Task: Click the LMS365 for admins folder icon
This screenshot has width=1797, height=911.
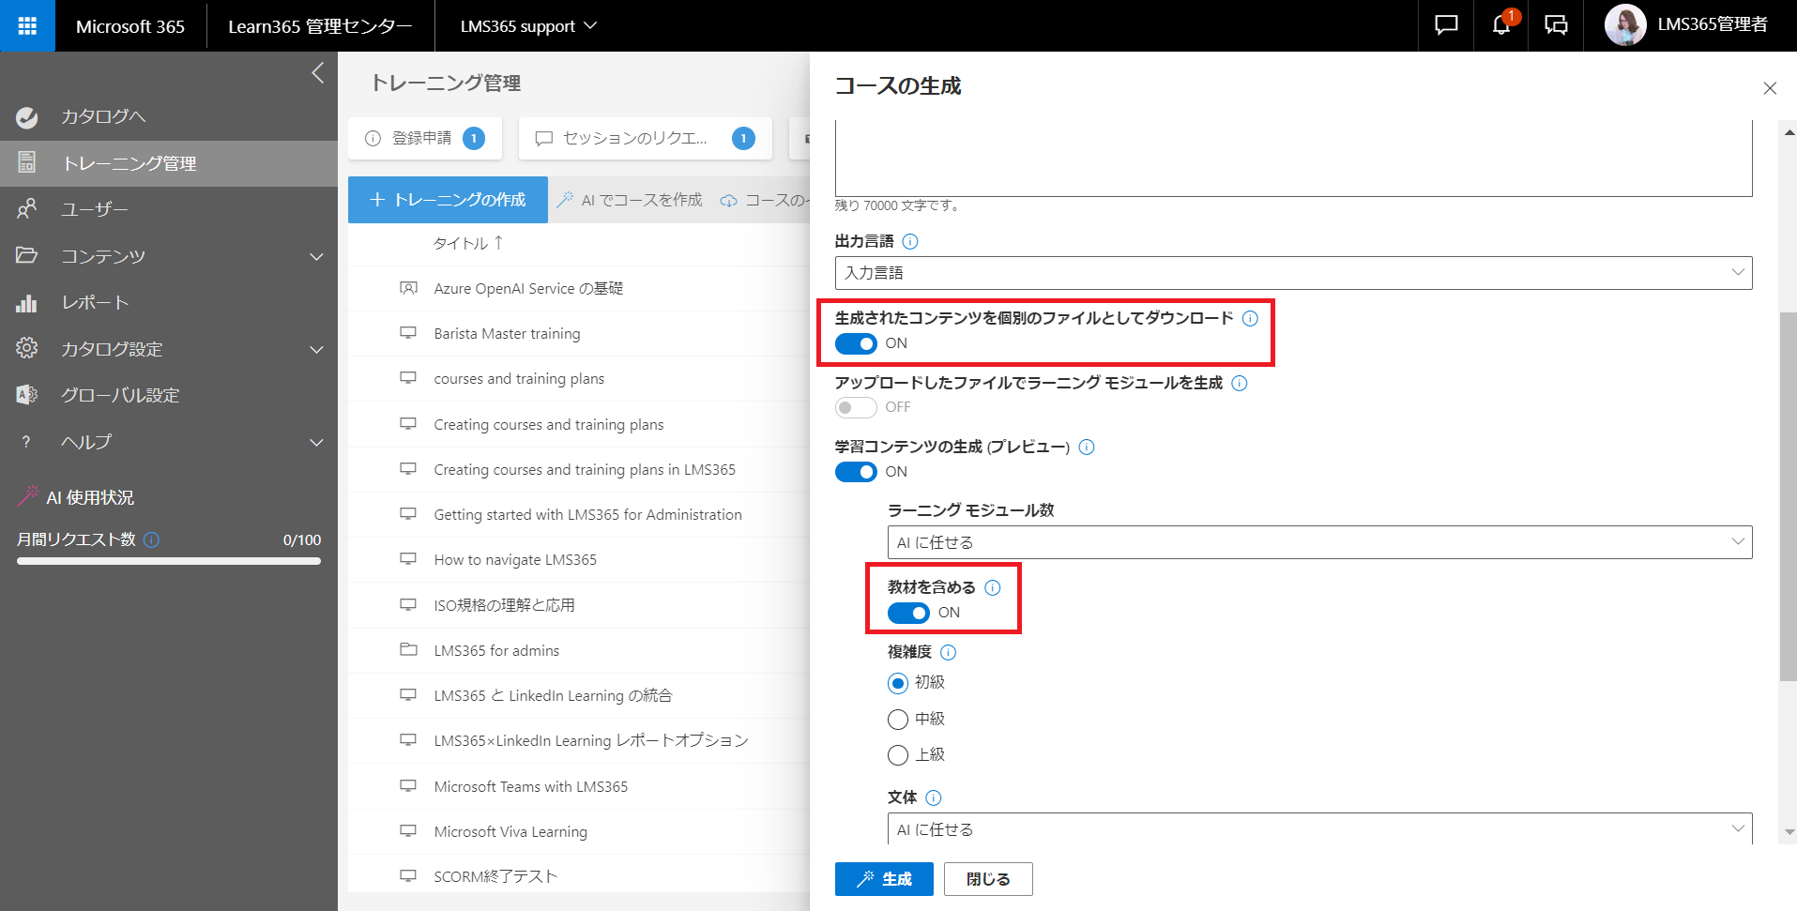Action: coord(408,649)
